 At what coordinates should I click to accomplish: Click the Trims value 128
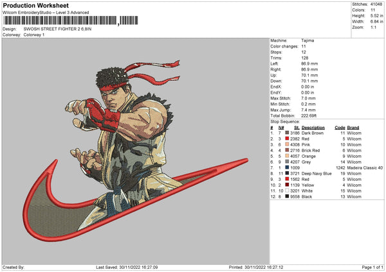coord(305,58)
